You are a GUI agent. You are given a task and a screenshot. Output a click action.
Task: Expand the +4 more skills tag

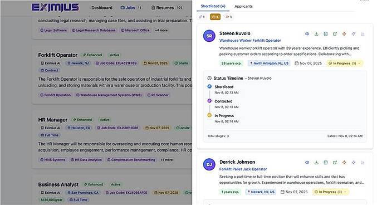[x=161, y=30]
